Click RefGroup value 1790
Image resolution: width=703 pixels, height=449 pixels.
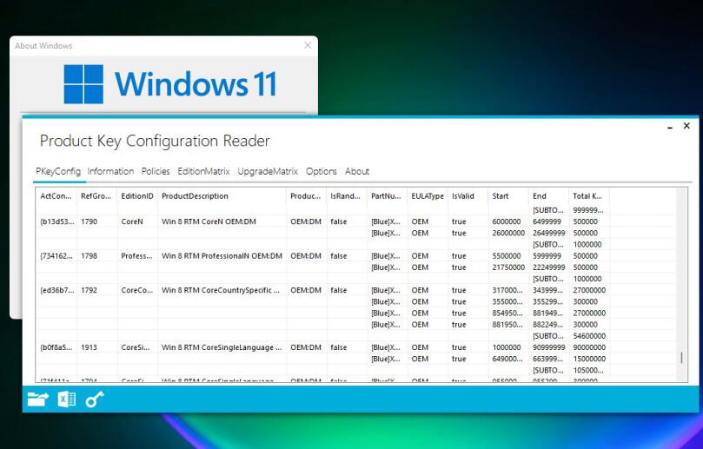(x=89, y=221)
